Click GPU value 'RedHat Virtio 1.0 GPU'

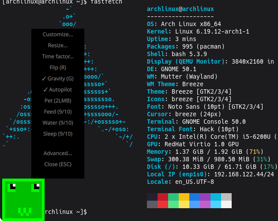click(x=202, y=144)
